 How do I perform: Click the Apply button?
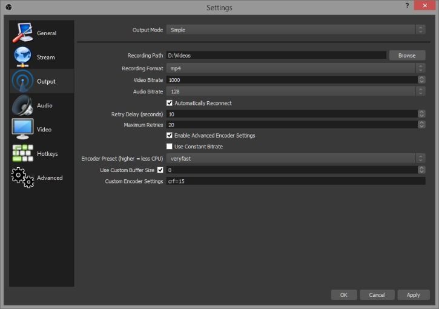point(413,294)
